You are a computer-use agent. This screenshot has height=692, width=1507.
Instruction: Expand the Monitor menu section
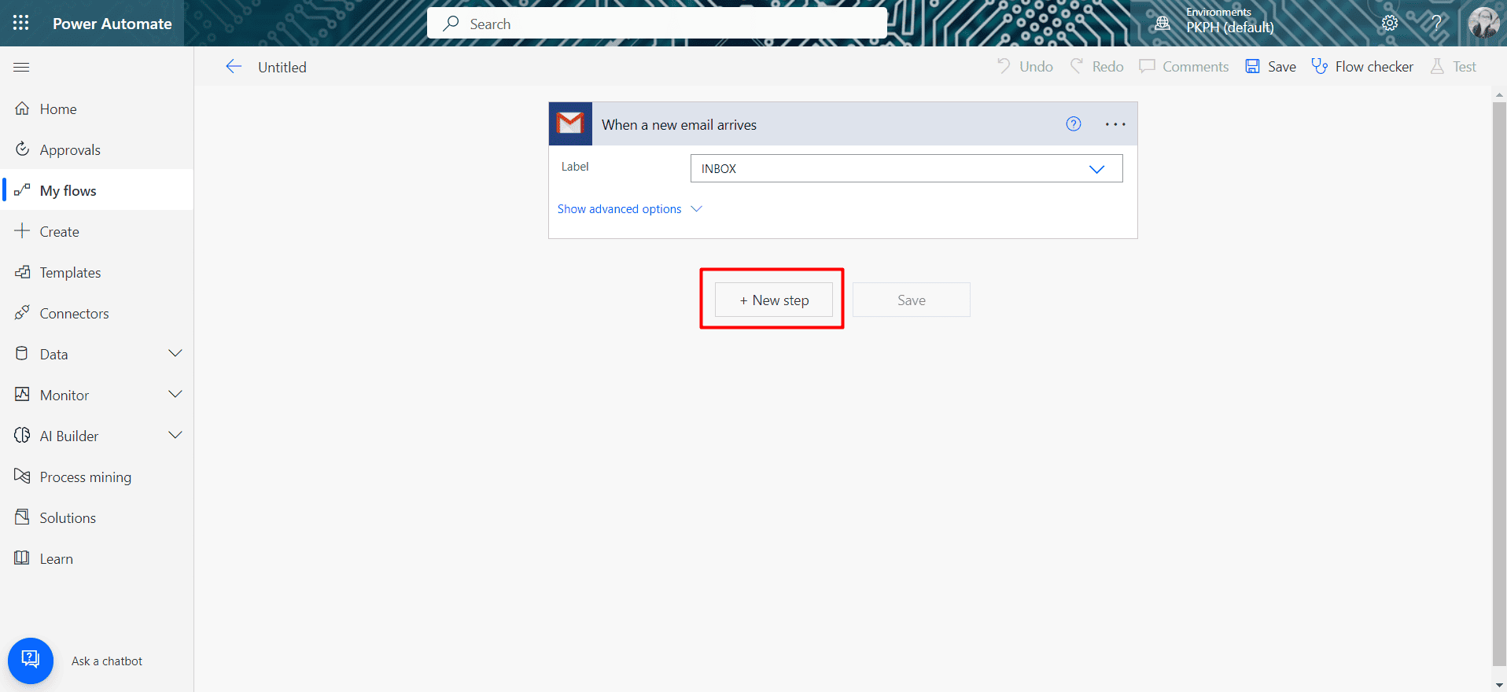175,395
